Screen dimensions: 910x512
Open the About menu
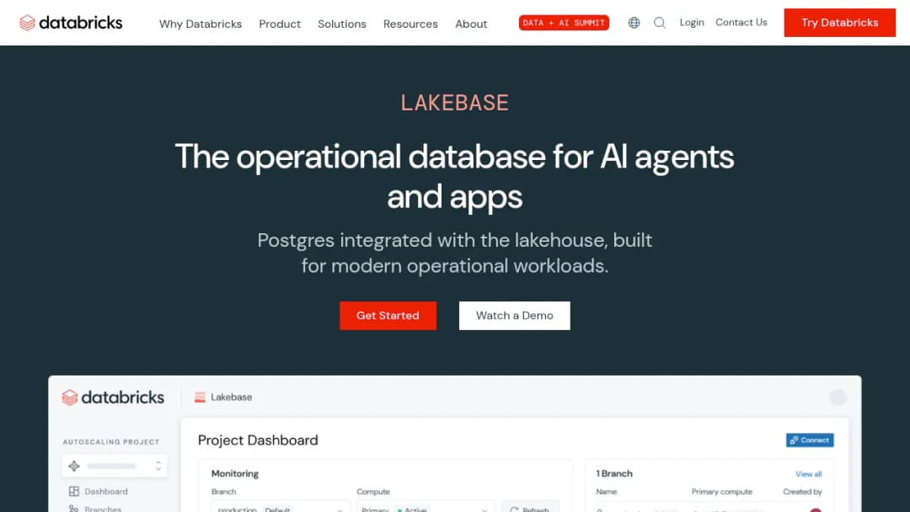(x=471, y=24)
